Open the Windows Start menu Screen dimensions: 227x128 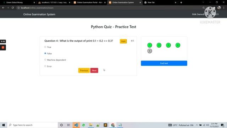[x=4, y=125]
